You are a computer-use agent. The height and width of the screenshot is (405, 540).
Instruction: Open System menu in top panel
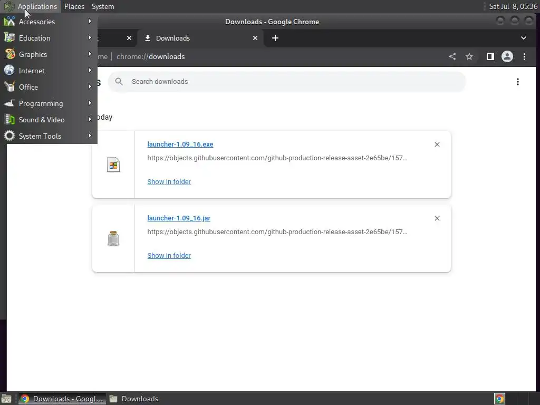[x=103, y=6]
